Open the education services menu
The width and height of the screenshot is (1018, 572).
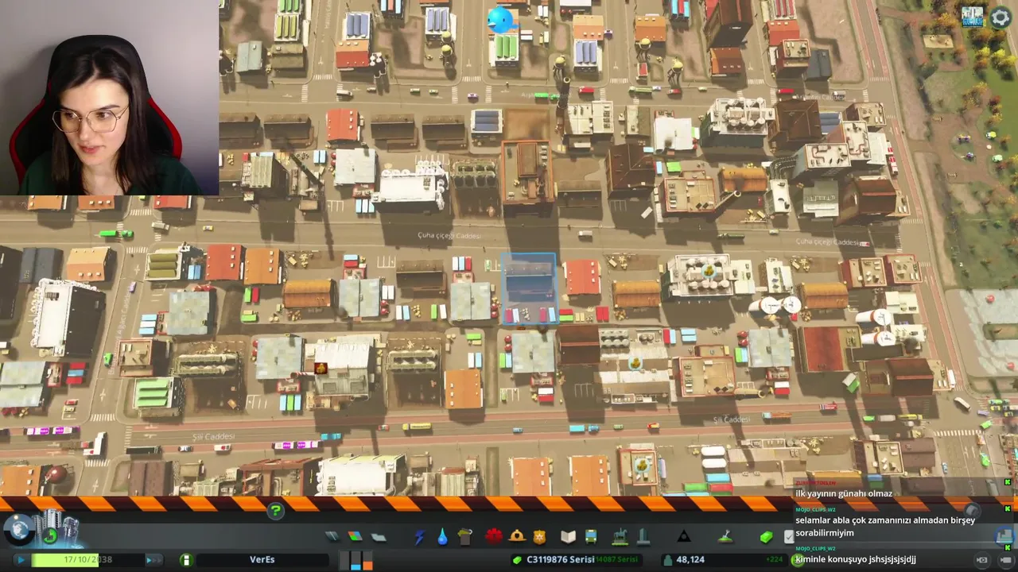(568, 537)
